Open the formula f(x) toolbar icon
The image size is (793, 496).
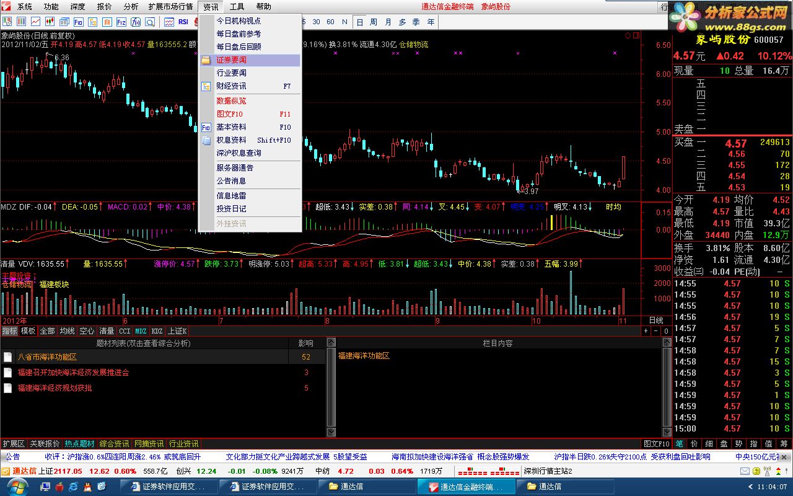point(136,22)
